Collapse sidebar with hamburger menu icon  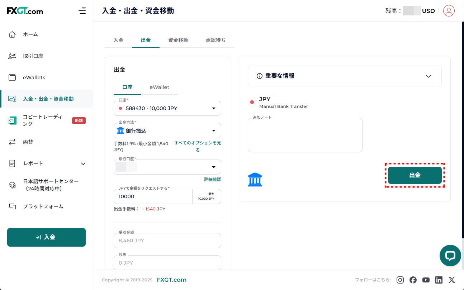[82, 11]
